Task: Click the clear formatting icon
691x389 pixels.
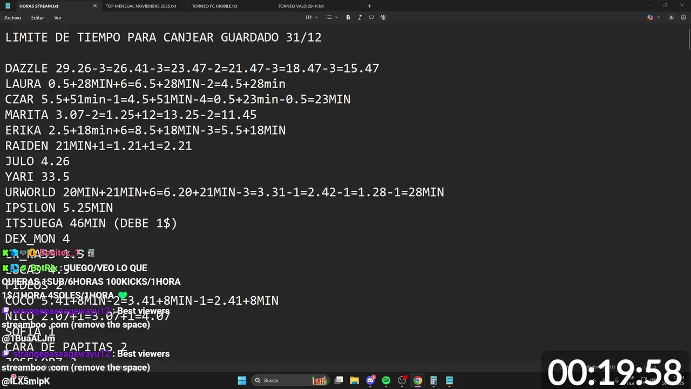Action: (x=383, y=17)
